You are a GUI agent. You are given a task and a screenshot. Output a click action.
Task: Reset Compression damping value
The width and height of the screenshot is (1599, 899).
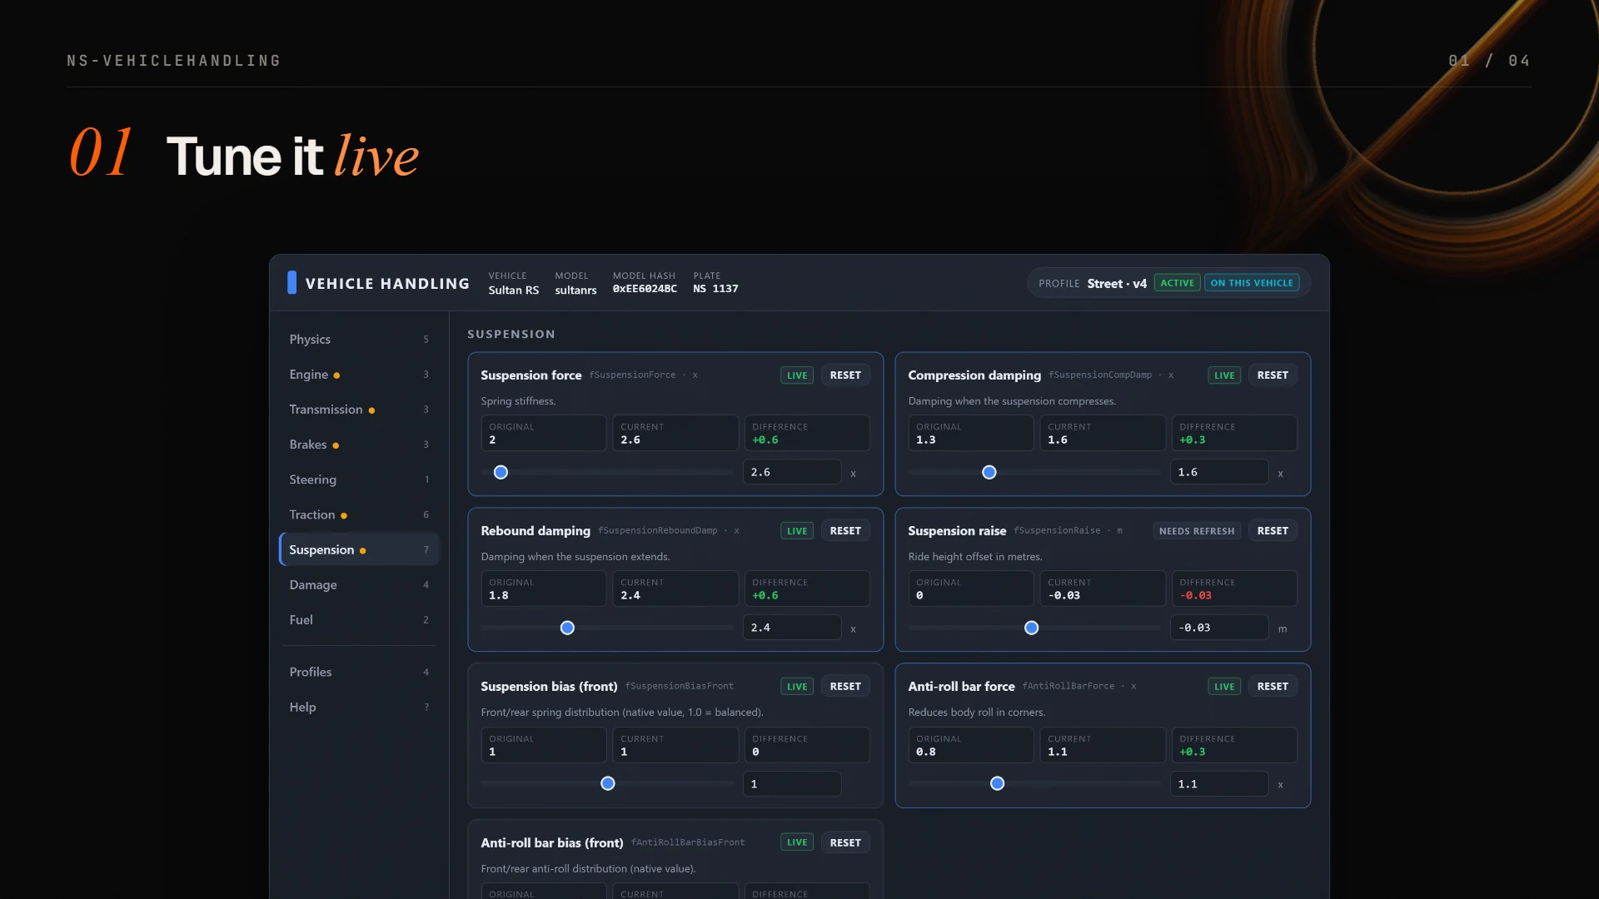coord(1273,375)
